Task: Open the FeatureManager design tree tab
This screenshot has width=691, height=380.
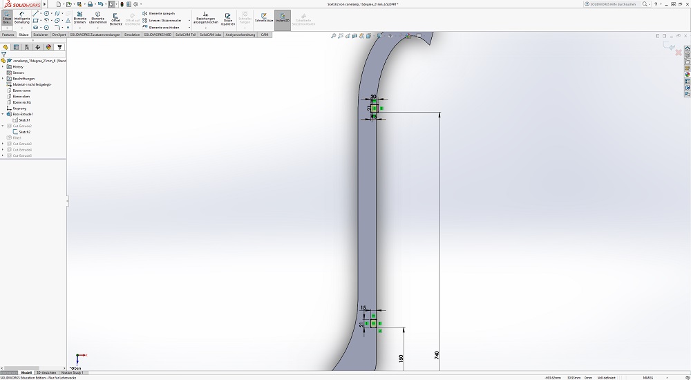Action: tap(6, 47)
